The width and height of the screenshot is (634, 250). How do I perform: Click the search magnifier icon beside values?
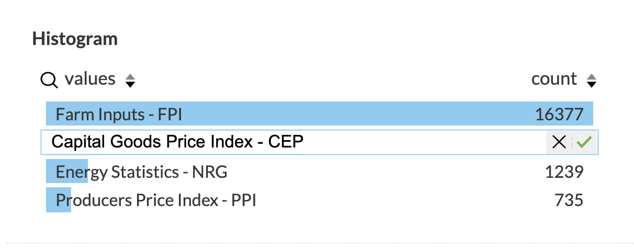(x=49, y=79)
